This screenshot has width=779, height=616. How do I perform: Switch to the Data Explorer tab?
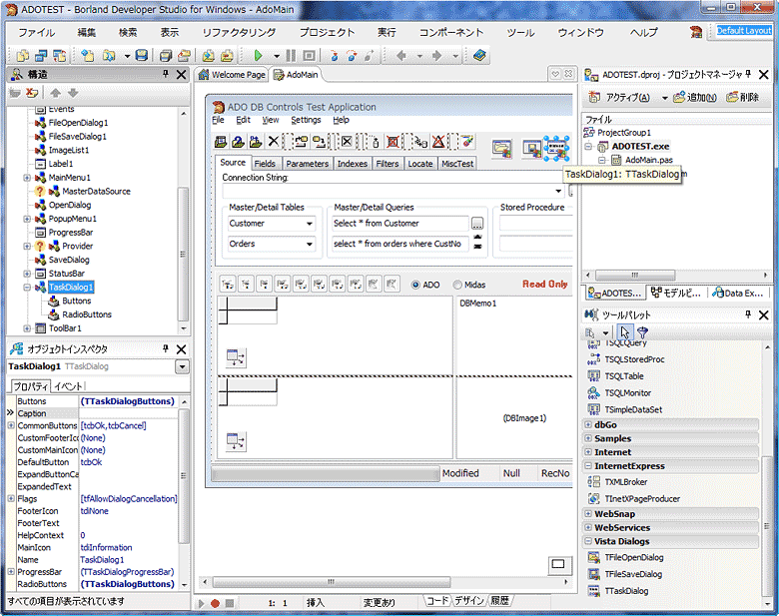coord(737,294)
